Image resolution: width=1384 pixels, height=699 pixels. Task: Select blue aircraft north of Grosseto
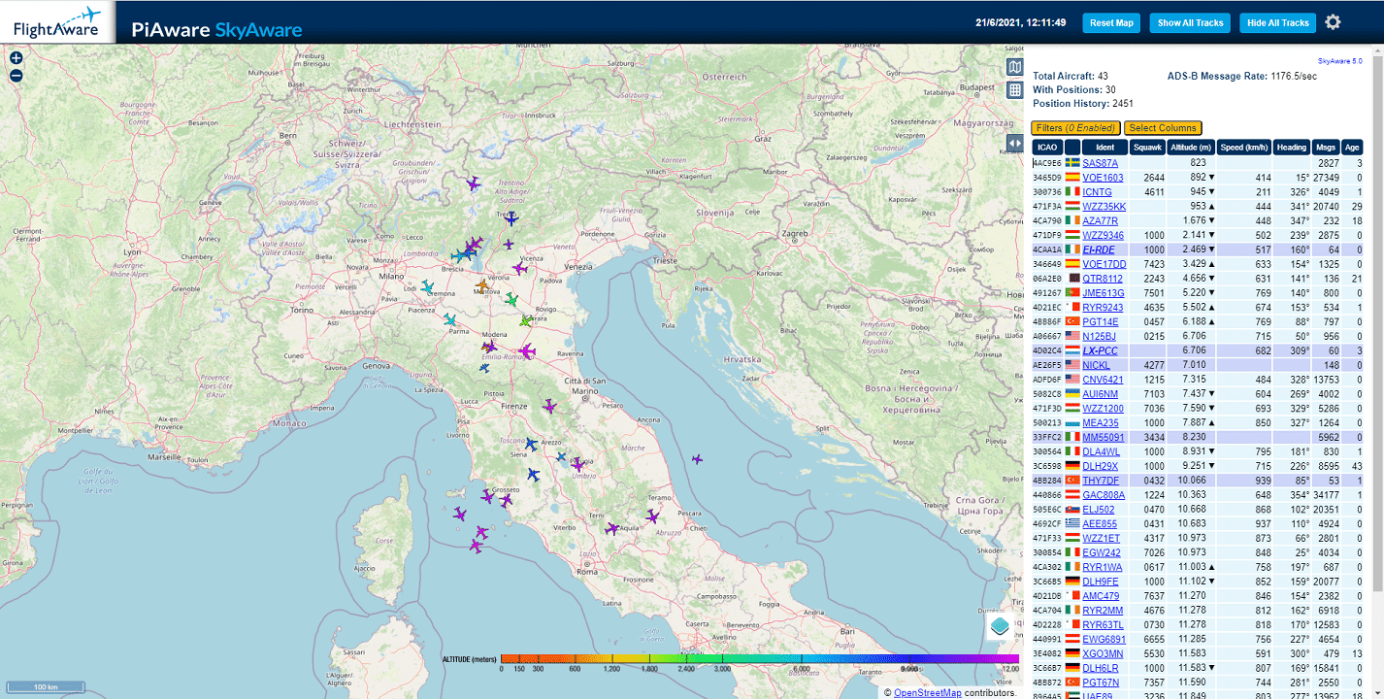(x=533, y=474)
